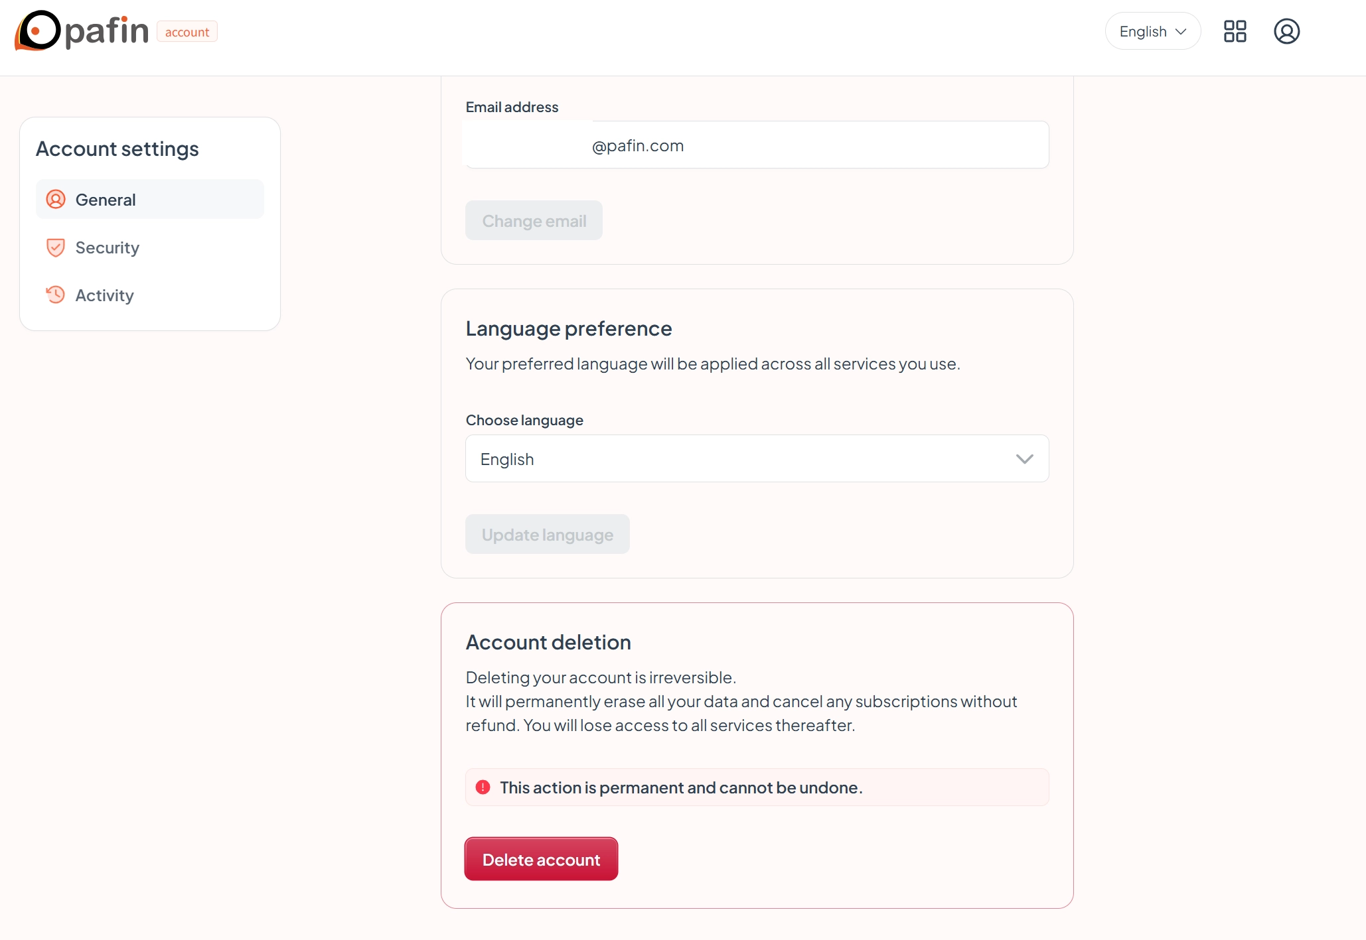Click the Activity history clock icon
Image resolution: width=1366 pixels, height=940 pixels.
(x=56, y=295)
